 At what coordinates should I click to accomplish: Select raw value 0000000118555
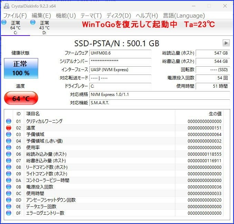click(x=204, y=154)
